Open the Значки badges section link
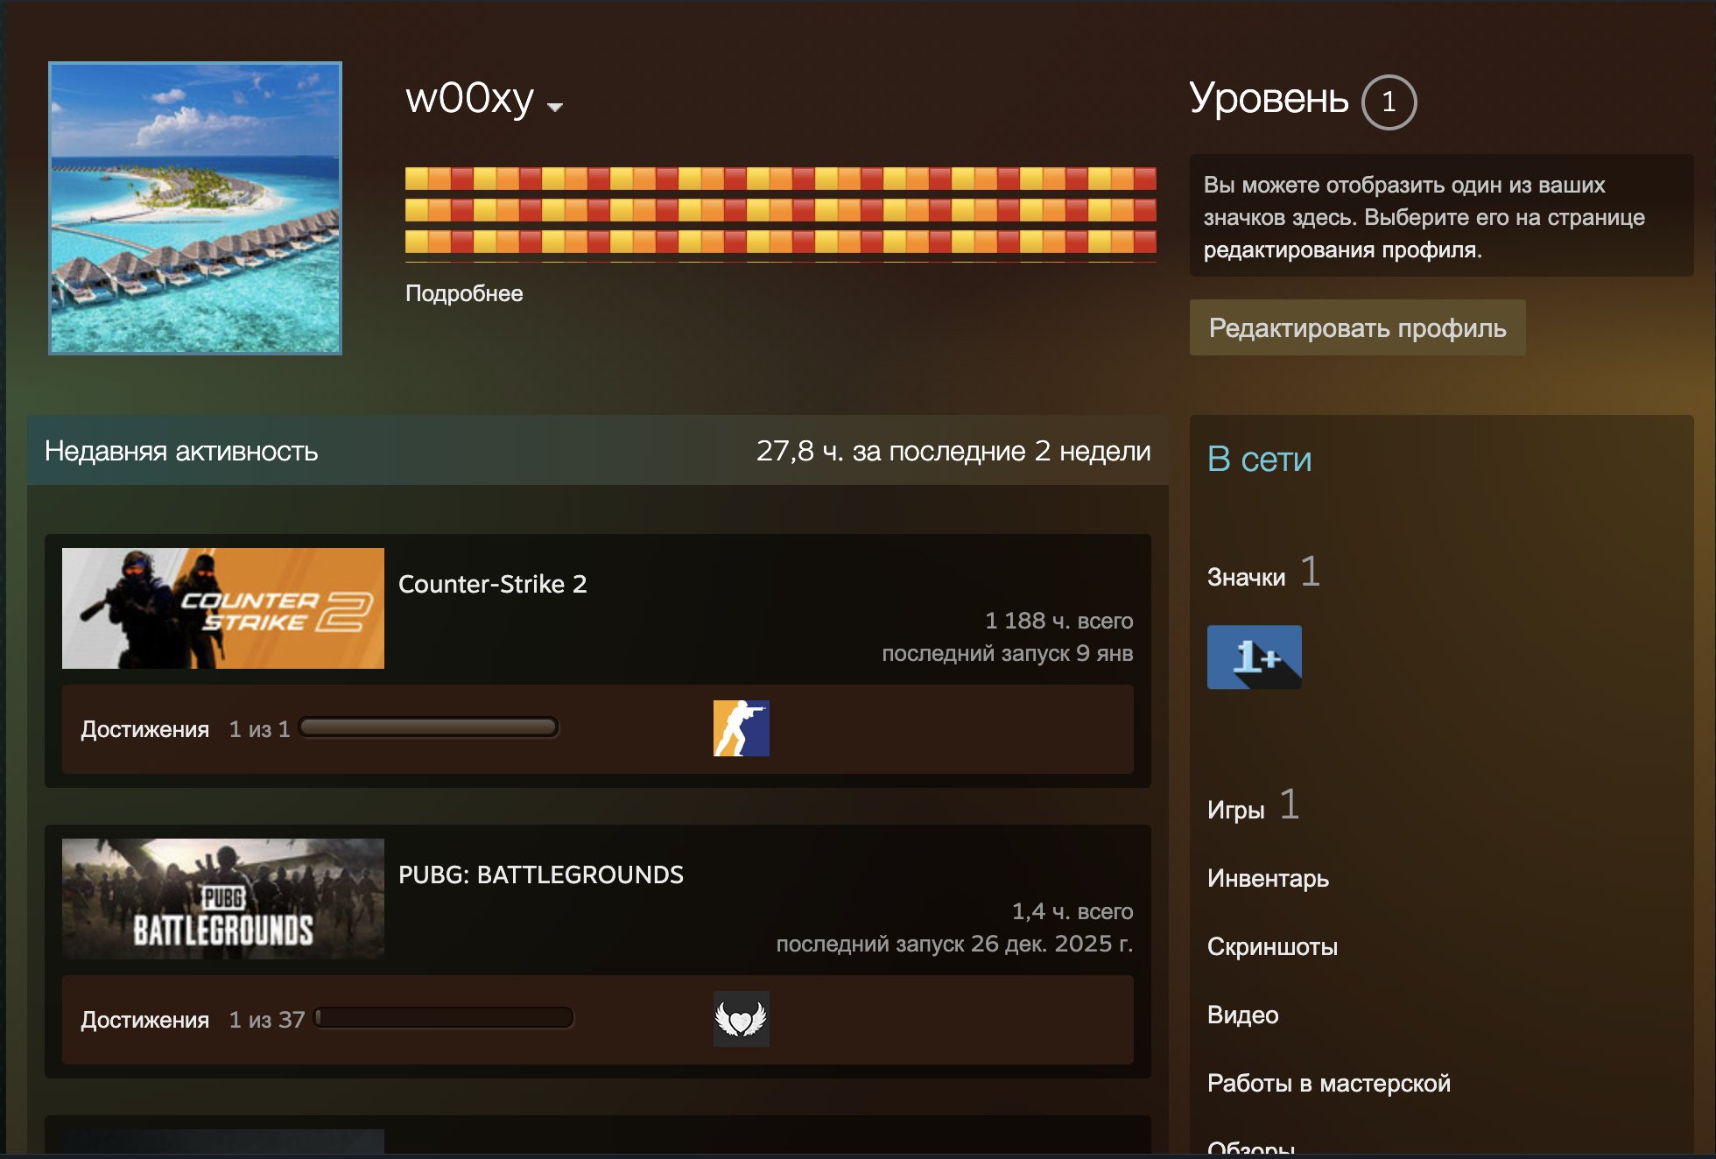1716x1159 pixels. point(1246,577)
